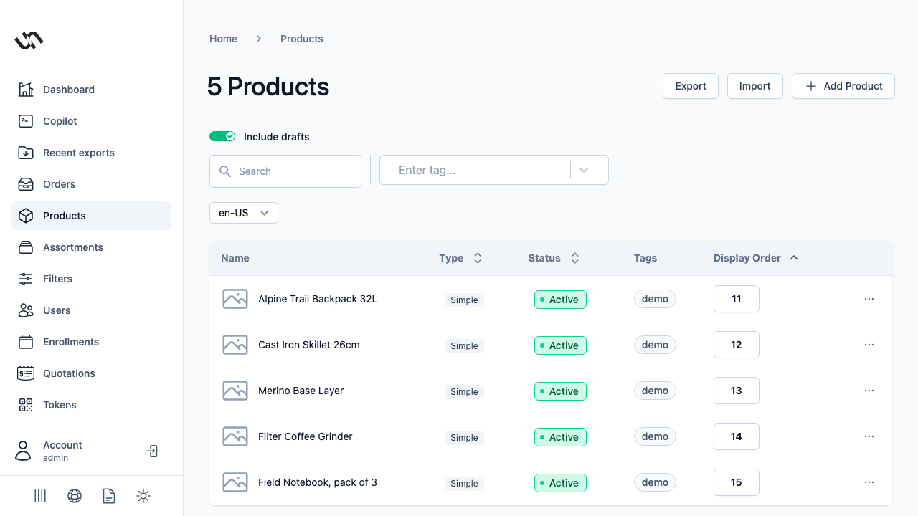Click the Tokens QR code icon

click(x=26, y=405)
